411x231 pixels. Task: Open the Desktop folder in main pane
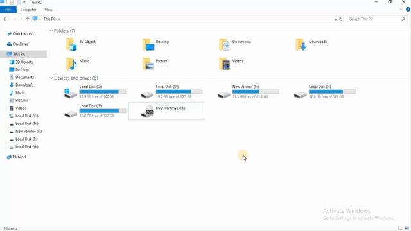(148, 44)
